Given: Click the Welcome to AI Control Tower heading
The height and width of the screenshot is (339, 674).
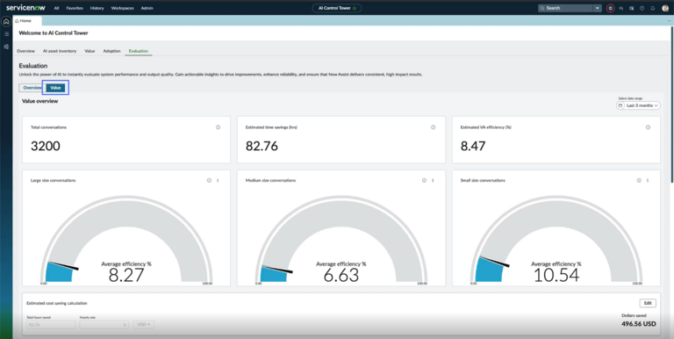Looking at the screenshot, I should coord(54,32).
